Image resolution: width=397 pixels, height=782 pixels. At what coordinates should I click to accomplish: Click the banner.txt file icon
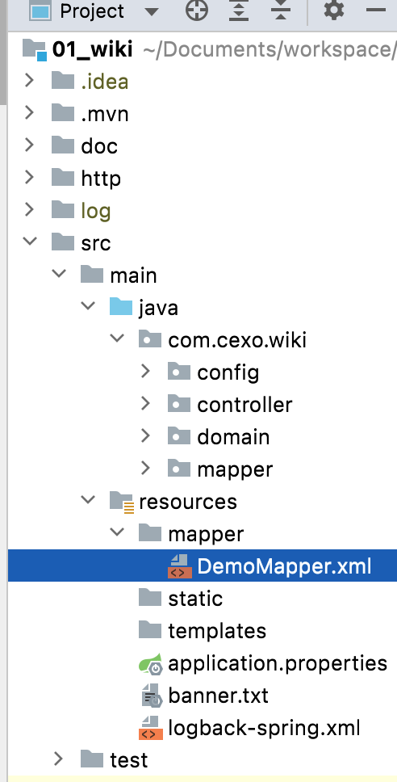pos(151,696)
